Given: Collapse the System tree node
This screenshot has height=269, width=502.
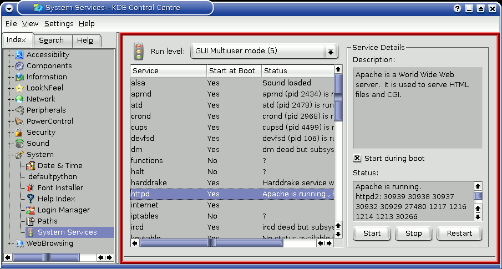Looking at the screenshot, I should [9, 155].
